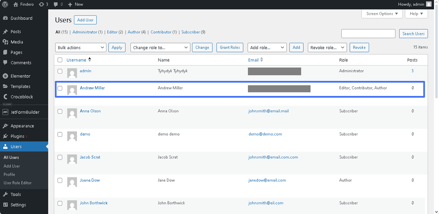Click the updates refresh icon showing 3

43,4
